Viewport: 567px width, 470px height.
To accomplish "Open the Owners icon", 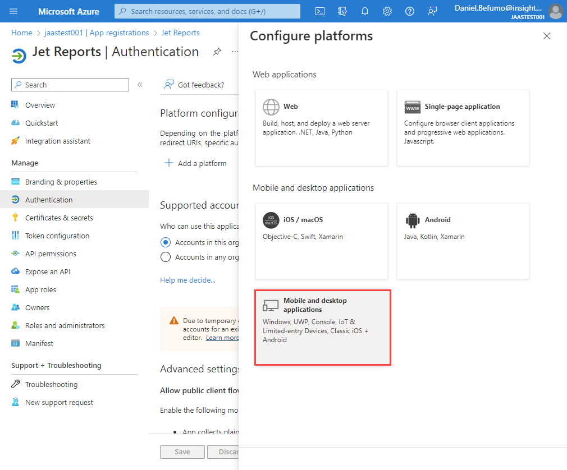I will click(x=15, y=307).
